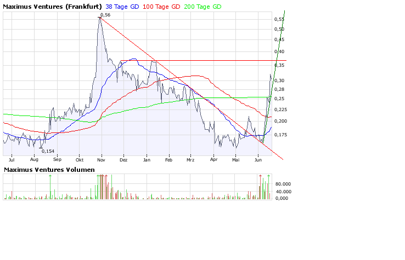Click the '40.000' volume axis value
This screenshot has width=405, height=260.
[283, 192]
